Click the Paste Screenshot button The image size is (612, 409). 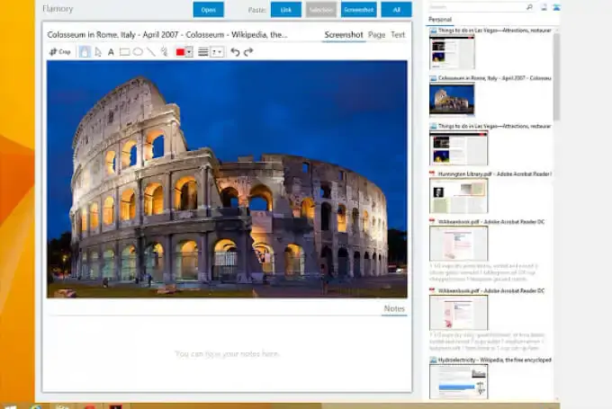[x=359, y=10]
